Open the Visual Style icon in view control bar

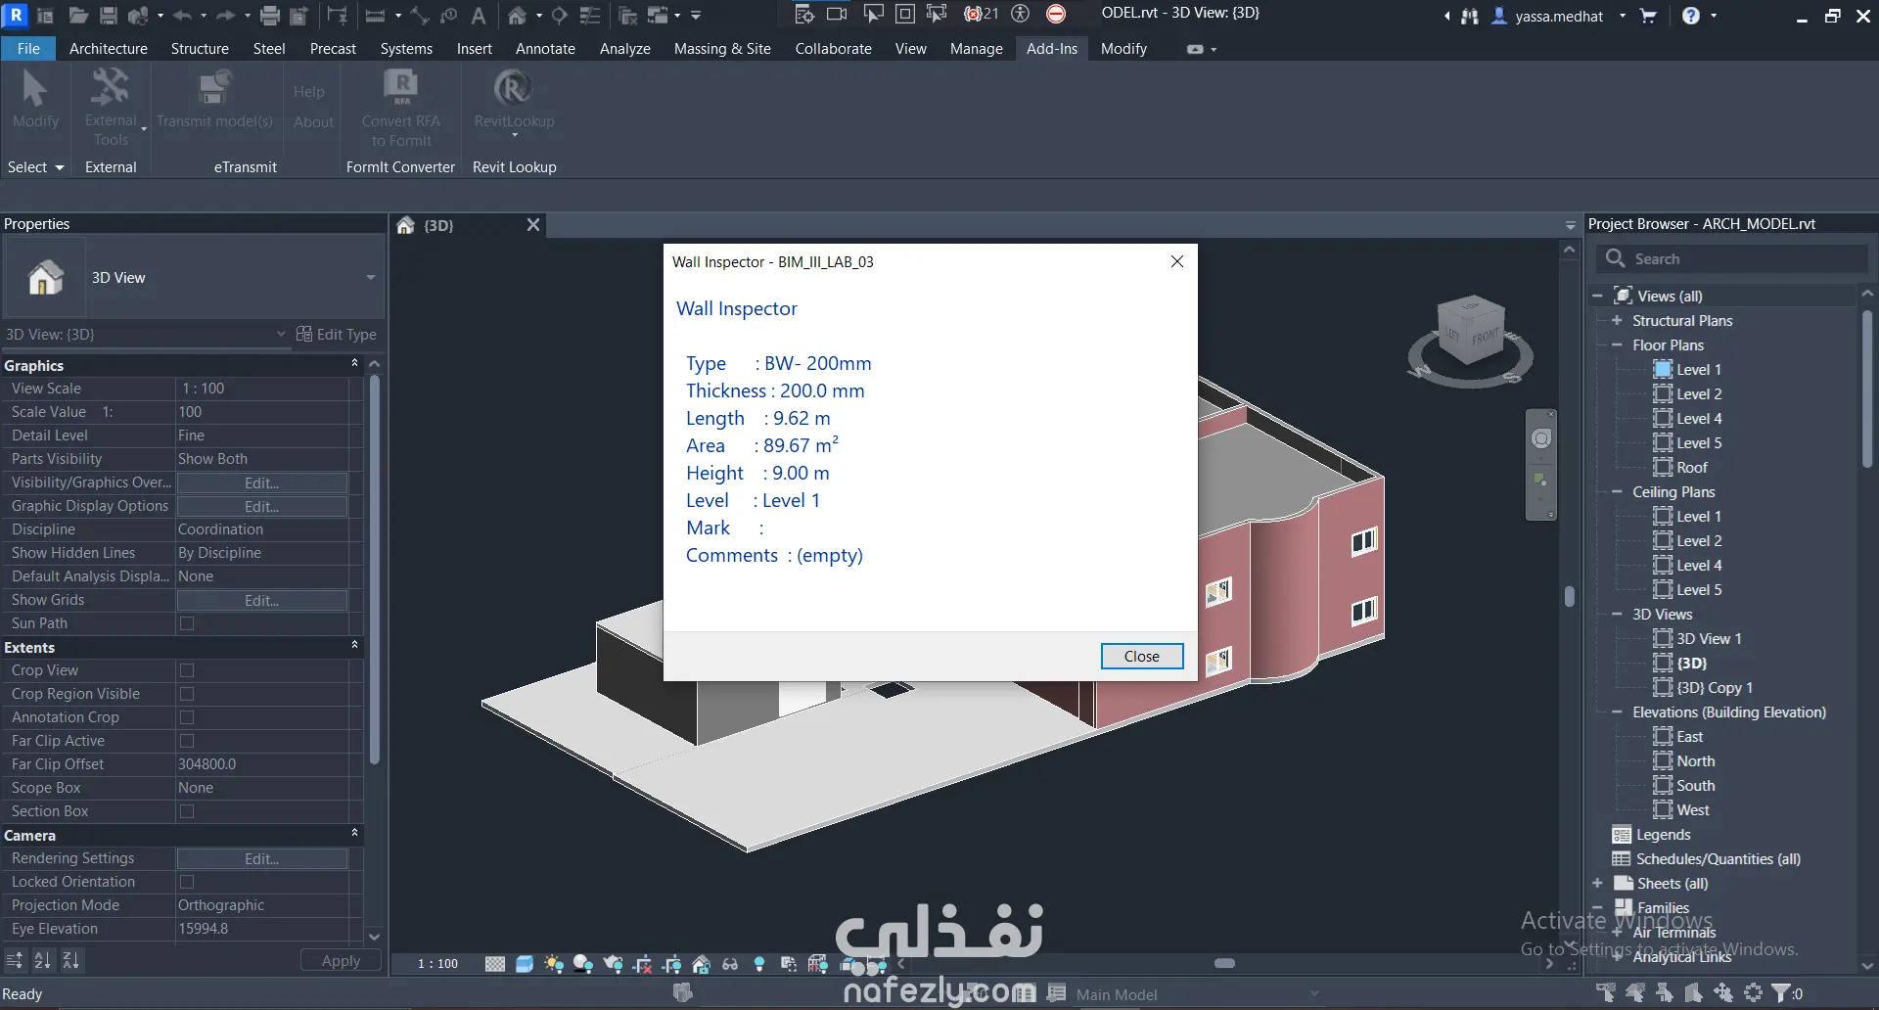(525, 964)
